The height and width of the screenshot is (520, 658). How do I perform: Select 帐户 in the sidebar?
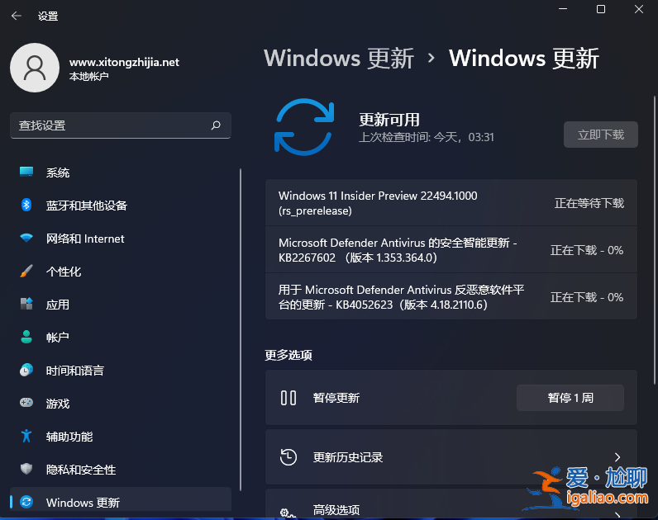121,338
